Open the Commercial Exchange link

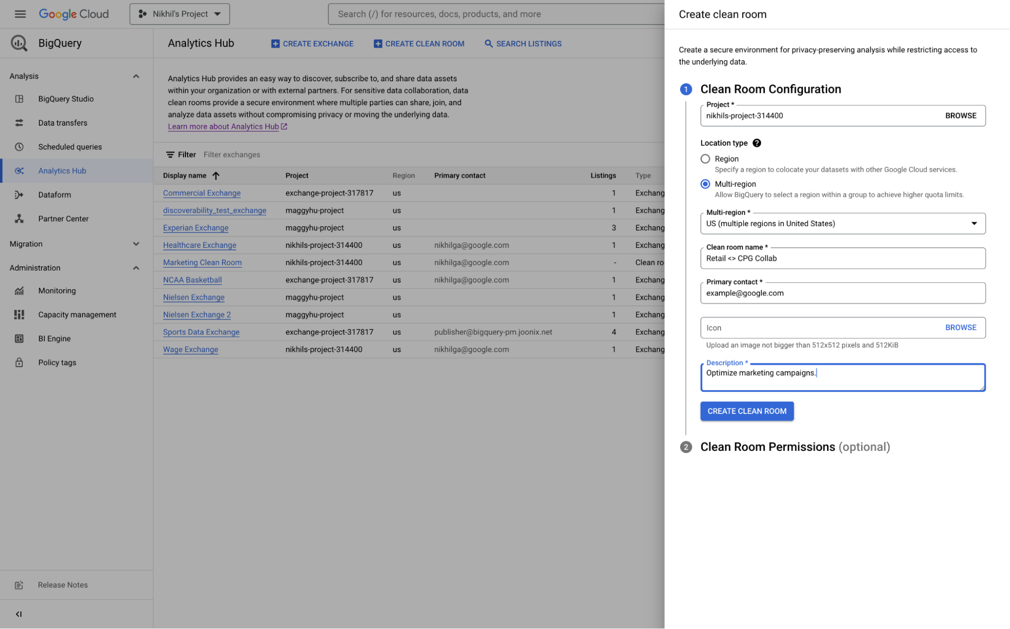click(x=202, y=193)
